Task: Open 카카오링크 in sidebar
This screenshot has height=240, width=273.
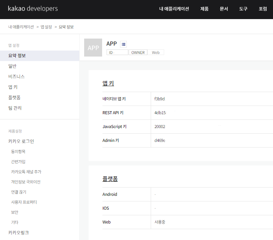Action: coord(19,233)
